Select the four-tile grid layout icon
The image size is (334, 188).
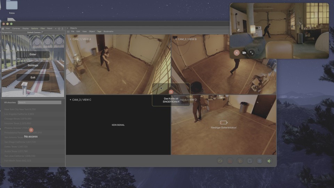[x=260, y=161]
